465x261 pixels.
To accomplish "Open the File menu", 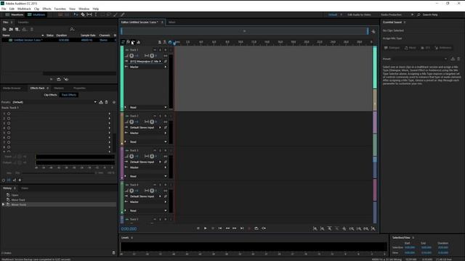I will (x=4, y=9).
